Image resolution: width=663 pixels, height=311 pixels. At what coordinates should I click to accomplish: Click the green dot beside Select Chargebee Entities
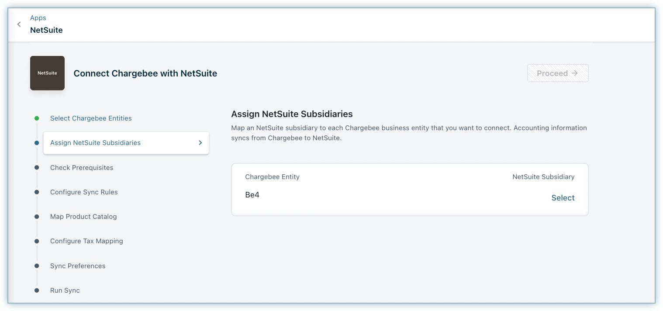coord(37,118)
